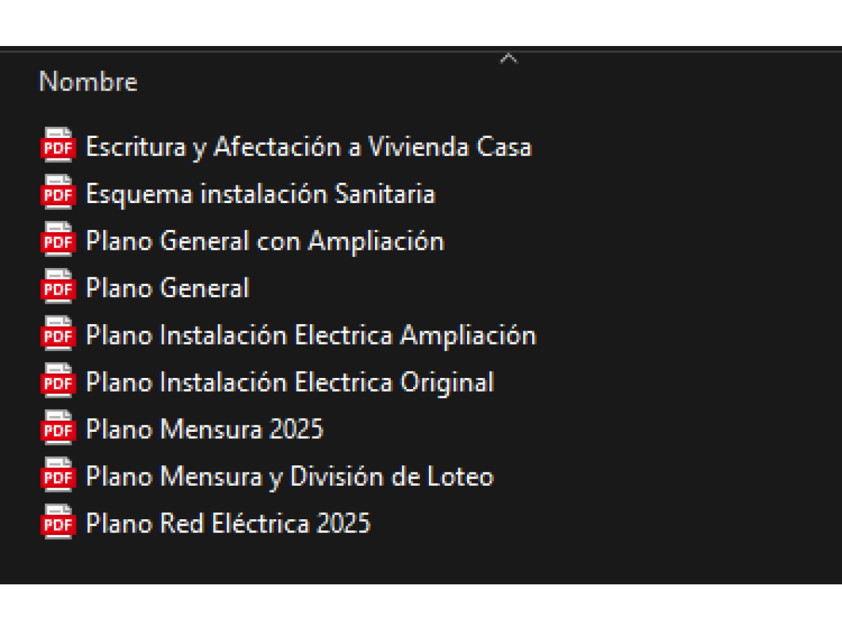Click Plano Mensura y División de Loteo name

click(289, 477)
